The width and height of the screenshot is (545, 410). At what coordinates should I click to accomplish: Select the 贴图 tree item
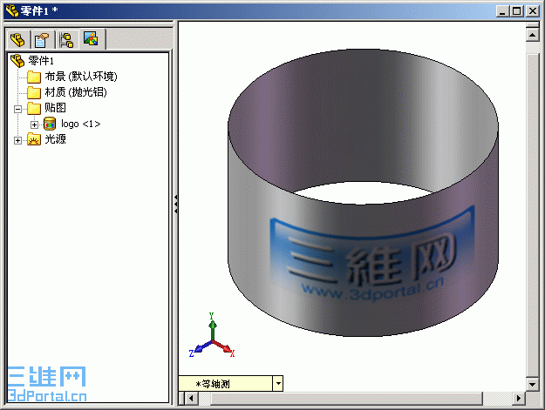[55, 108]
